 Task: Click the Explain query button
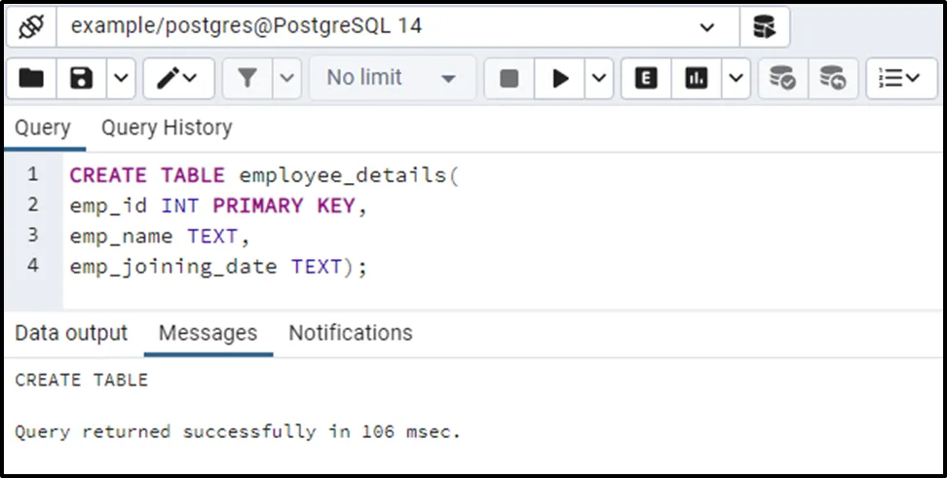click(x=645, y=78)
